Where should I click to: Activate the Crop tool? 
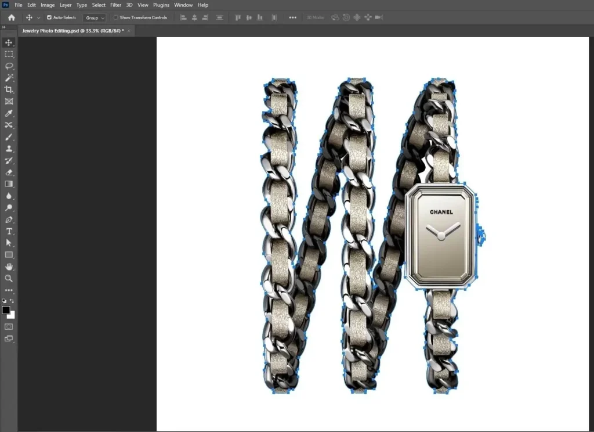(9, 89)
